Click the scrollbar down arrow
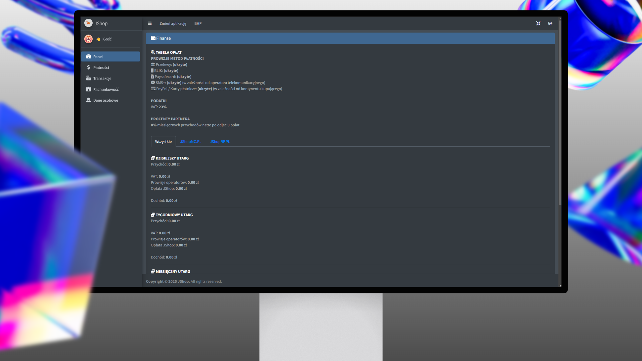Screen dimensions: 642x361 [560, 286]
